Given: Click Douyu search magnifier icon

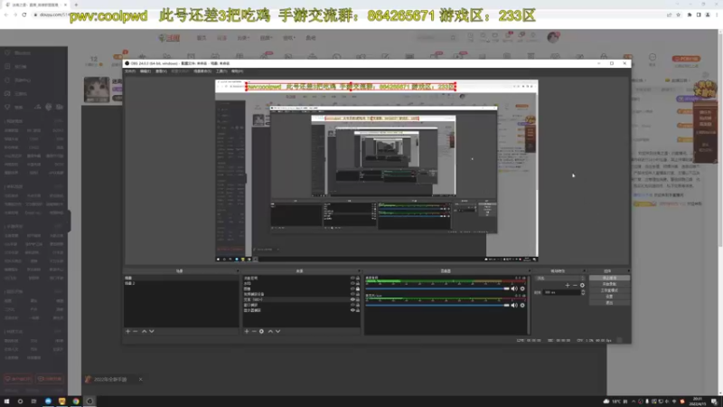Looking at the screenshot, I should [x=454, y=38].
